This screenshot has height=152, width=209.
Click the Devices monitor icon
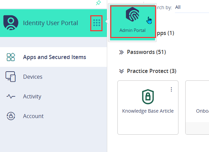(11, 77)
